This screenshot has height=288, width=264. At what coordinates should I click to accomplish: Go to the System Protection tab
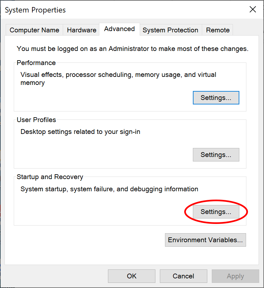tap(170, 30)
